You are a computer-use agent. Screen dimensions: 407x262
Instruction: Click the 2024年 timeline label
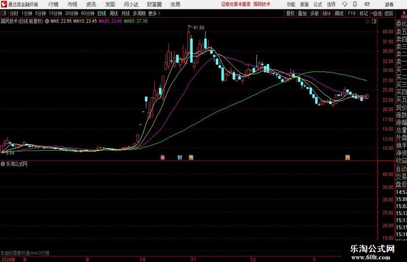click(8, 259)
